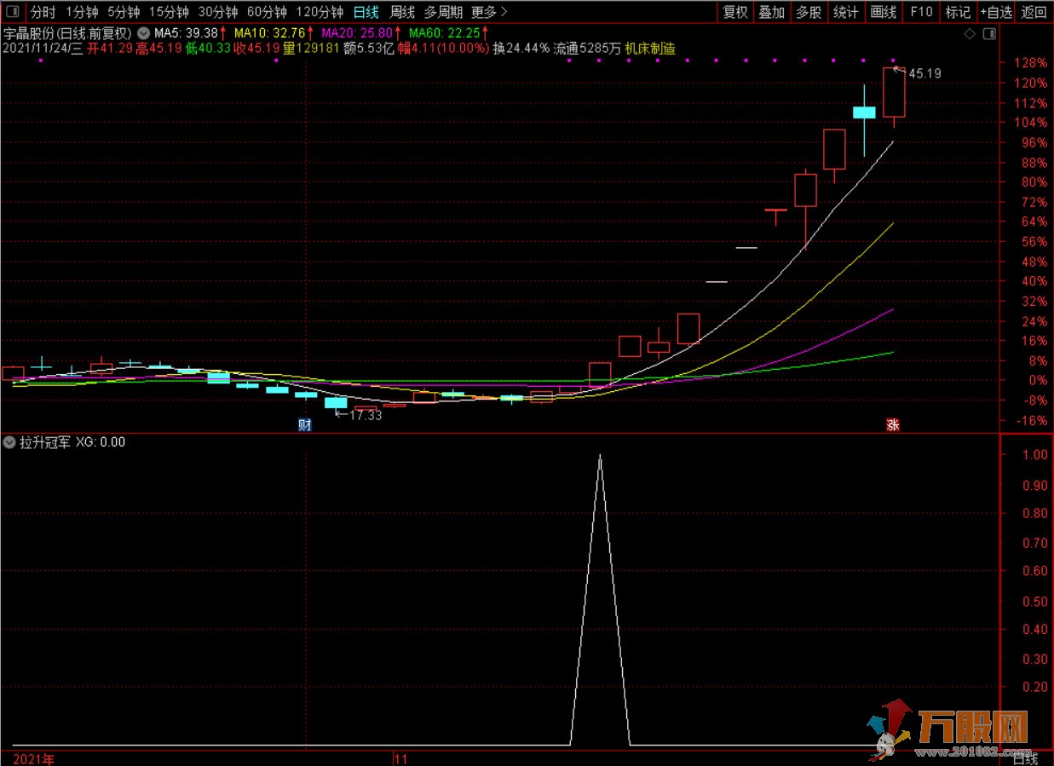Click the panel layout icon at top-left
The image size is (1054, 766).
point(11,12)
